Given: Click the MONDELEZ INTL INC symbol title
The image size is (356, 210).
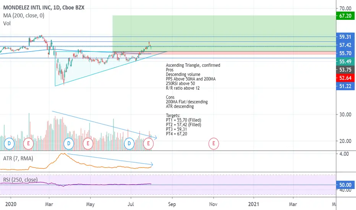Looking at the screenshot, I should click(44, 8).
